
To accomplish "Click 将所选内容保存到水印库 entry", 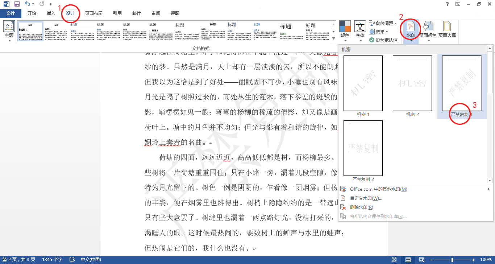I will pos(415,216).
